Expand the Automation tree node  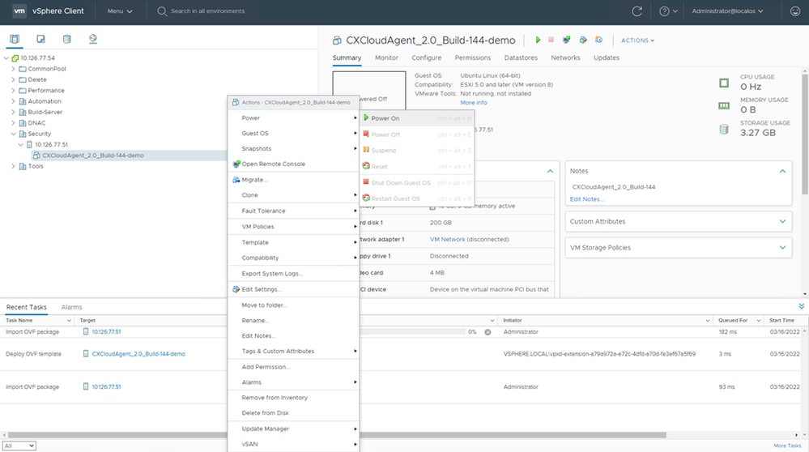(x=13, y=101)
